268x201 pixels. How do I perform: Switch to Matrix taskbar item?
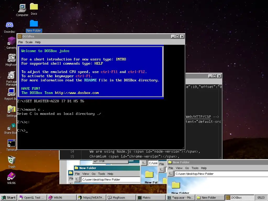point(151,198)
